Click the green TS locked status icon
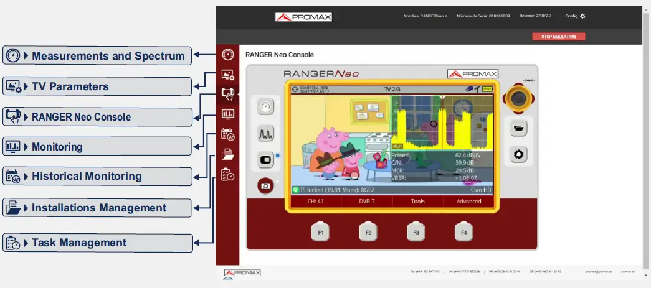651x288 pixels. tap(295, 190)
